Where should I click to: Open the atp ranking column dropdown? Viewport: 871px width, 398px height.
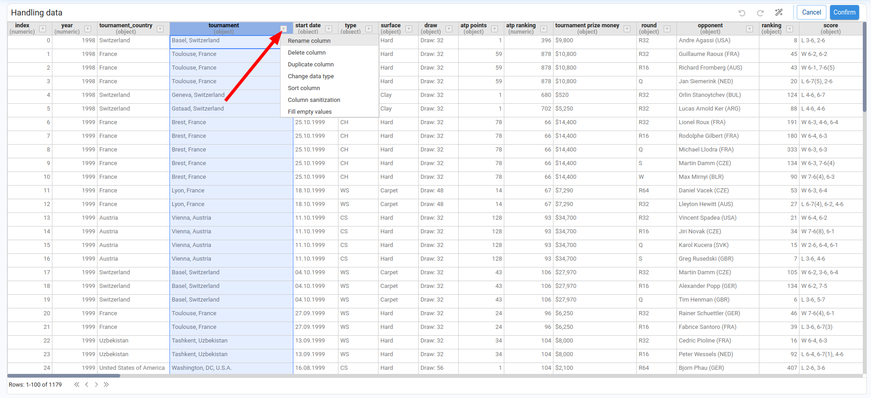click(x=543, y=29)
